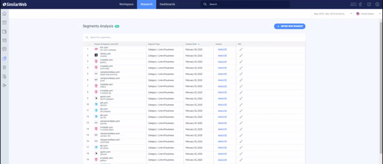Click pencil for verizonwireless.com deals and promos

[x=241, y=74]
